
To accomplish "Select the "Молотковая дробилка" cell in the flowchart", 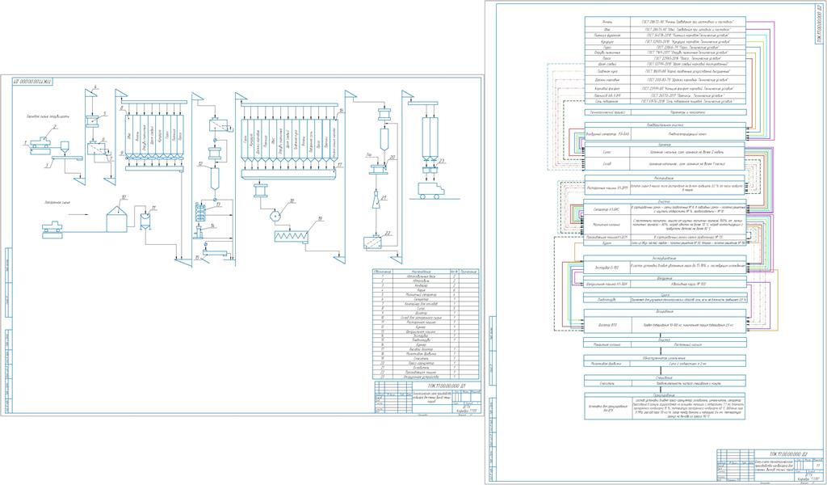I will point(607,364).
